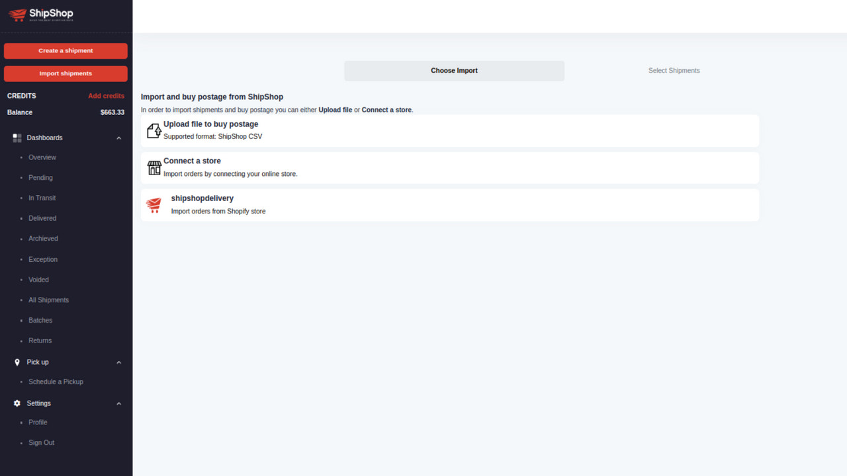The width and height of the screenshot is (847, 476).
Task: Click the ShipShop logo icon
Action: pyautogui.click(x=17, y=15)
